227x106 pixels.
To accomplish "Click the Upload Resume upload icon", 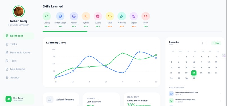I will 50,100.
